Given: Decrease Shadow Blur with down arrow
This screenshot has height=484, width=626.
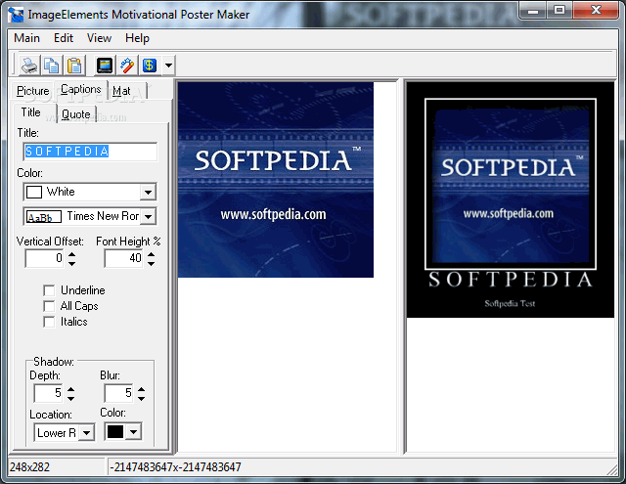Looking at the screenshot, I should [x=141, y=399].
